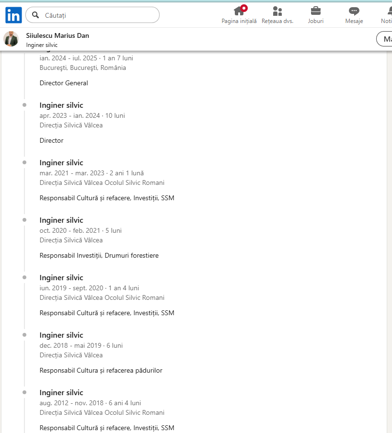
Task: Click Responsabil Cultura și refacerea pădurilor text
Action: coord(101,370)
